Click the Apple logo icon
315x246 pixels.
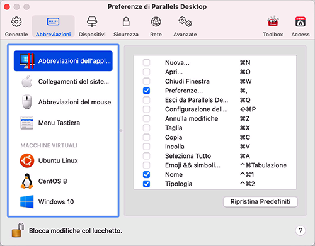point(27,81)
